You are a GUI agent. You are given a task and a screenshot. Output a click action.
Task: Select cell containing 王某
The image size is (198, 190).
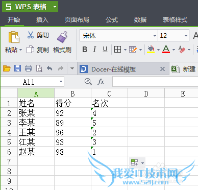tap(36, 132)
